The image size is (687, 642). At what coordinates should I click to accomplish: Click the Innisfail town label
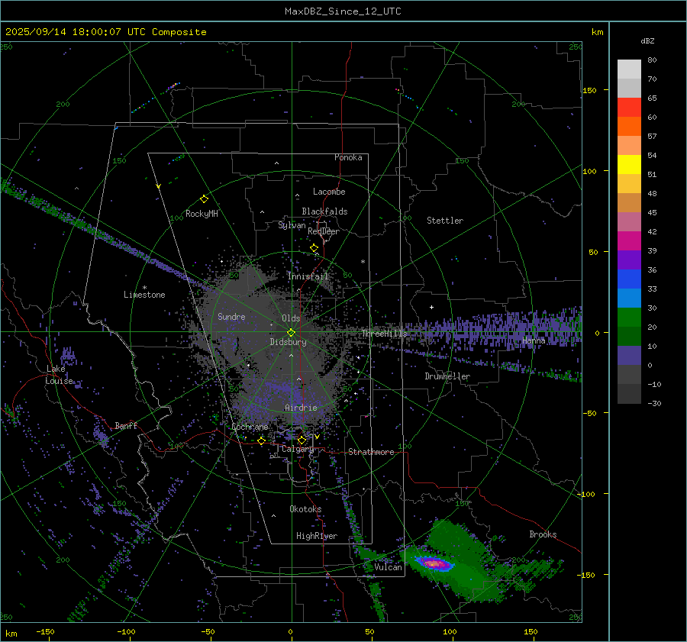coord(308,276)
